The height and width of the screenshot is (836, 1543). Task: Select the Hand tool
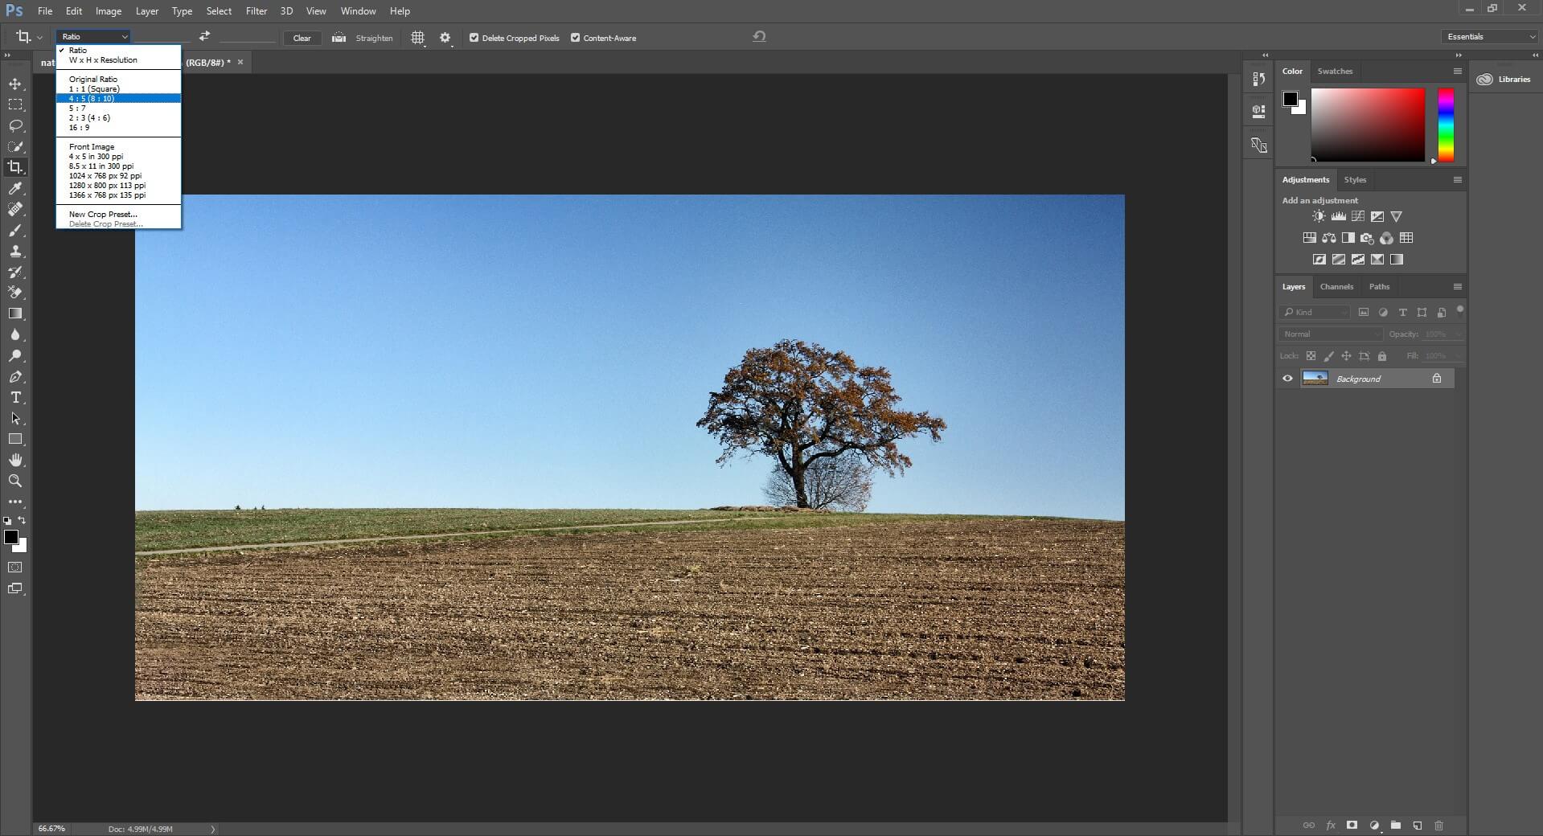(15, 460)
